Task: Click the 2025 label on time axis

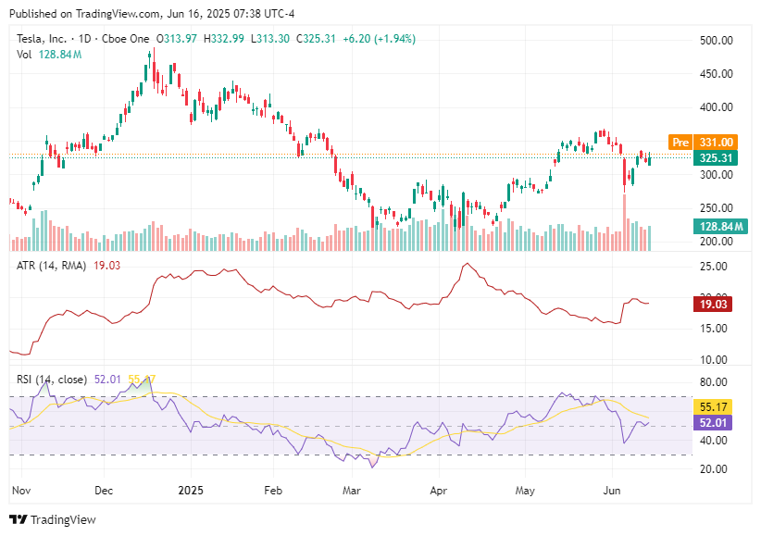Action: (x=191, y=491)
